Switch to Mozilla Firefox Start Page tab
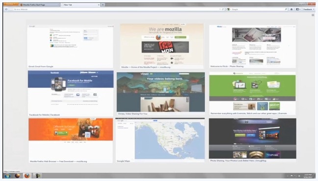Image resolution: width=318 pixels, height=181 pixels. coord(39,5)
